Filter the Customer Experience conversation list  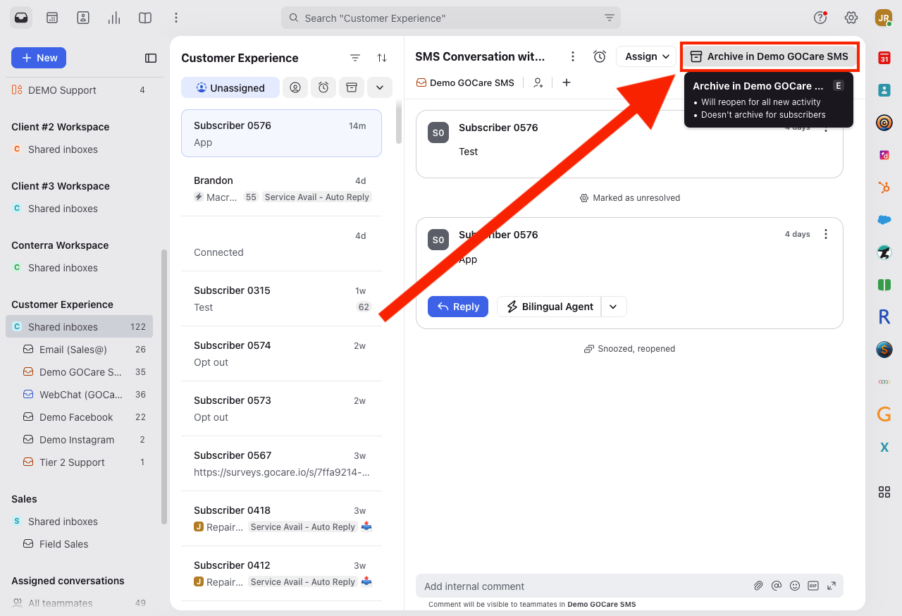coord(355,58)
